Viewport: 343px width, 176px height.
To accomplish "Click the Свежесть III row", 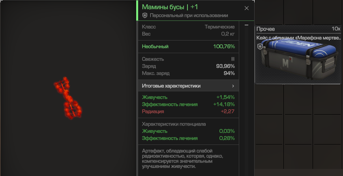I will (188, 59).
